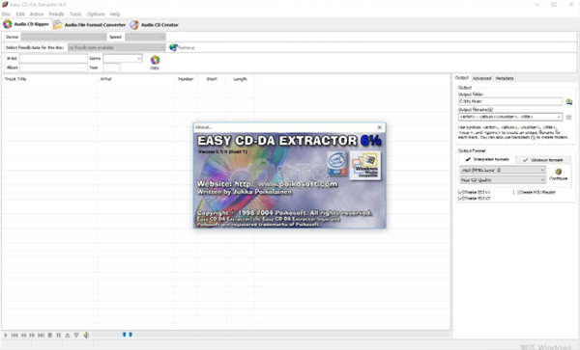580x350 pixels.
Task: Click the Windows Media Compatible badge
Action: pyautogui.click(x=365, y=165)
